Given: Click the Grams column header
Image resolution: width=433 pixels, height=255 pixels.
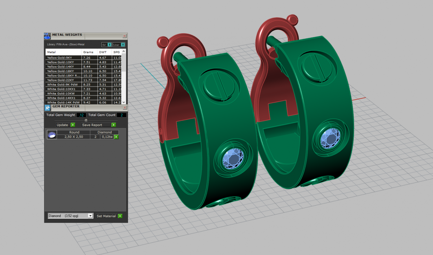Looking at the screenshot, I should coord(88,52).
